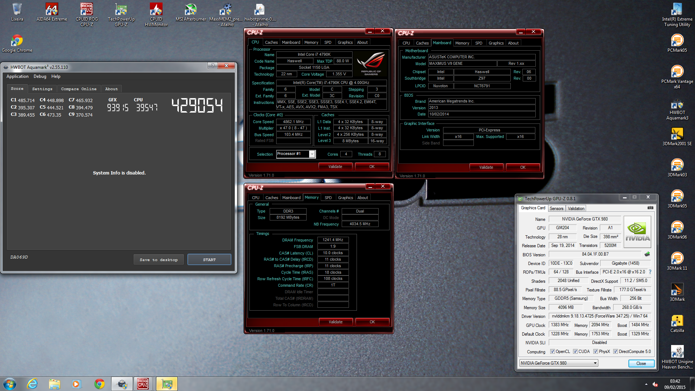Viewport: 695px width, 391px height.
Task: Open Windows Start button
Action: (9, 384)
